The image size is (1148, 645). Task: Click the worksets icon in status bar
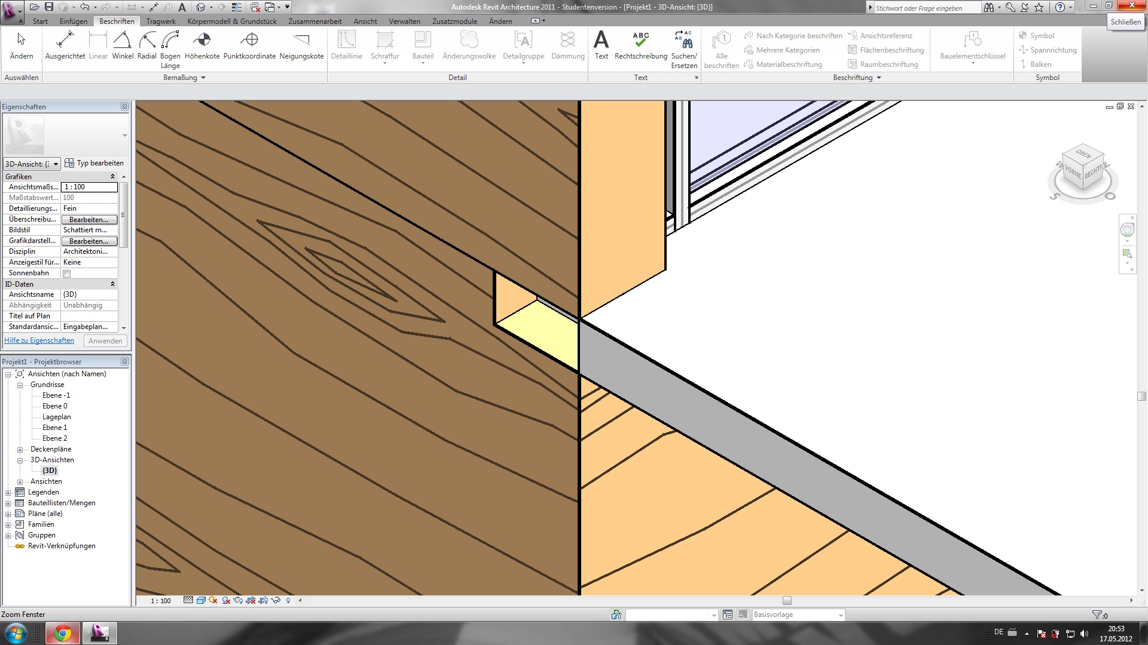coord(616,615)
